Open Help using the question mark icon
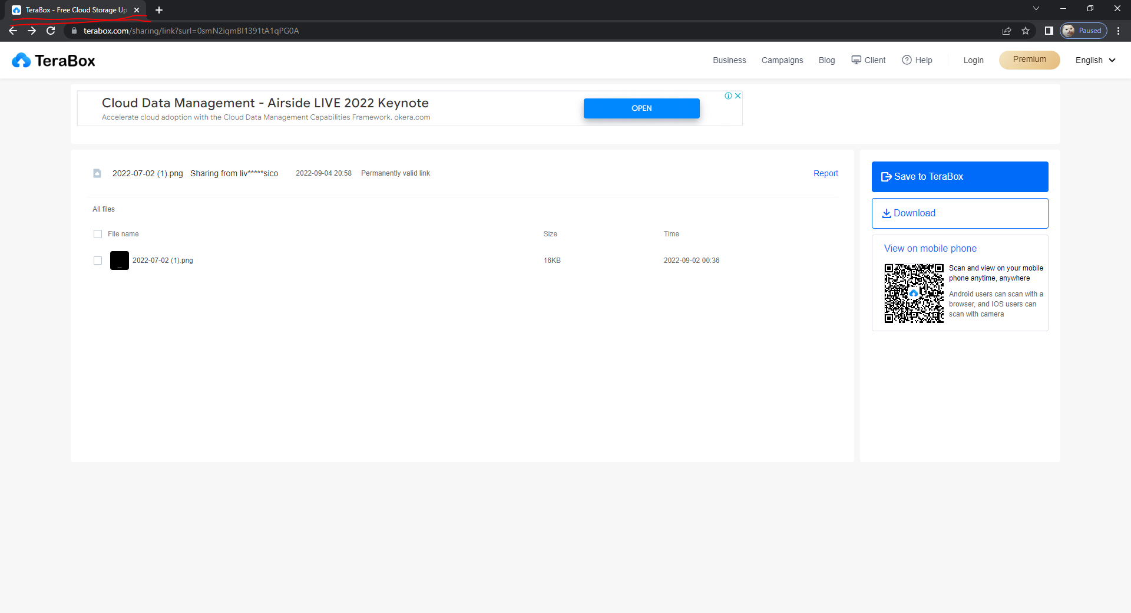 click(907, 60)
